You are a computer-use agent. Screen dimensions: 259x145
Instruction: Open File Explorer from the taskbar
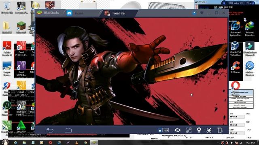click(24, 143)
